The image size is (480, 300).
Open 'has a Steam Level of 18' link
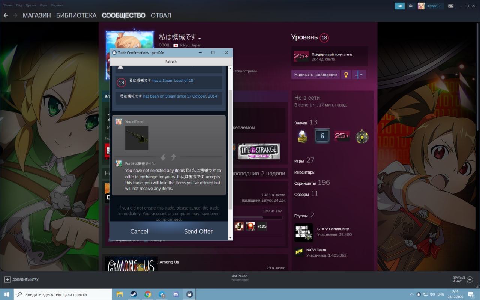click(x=172, y=80)
